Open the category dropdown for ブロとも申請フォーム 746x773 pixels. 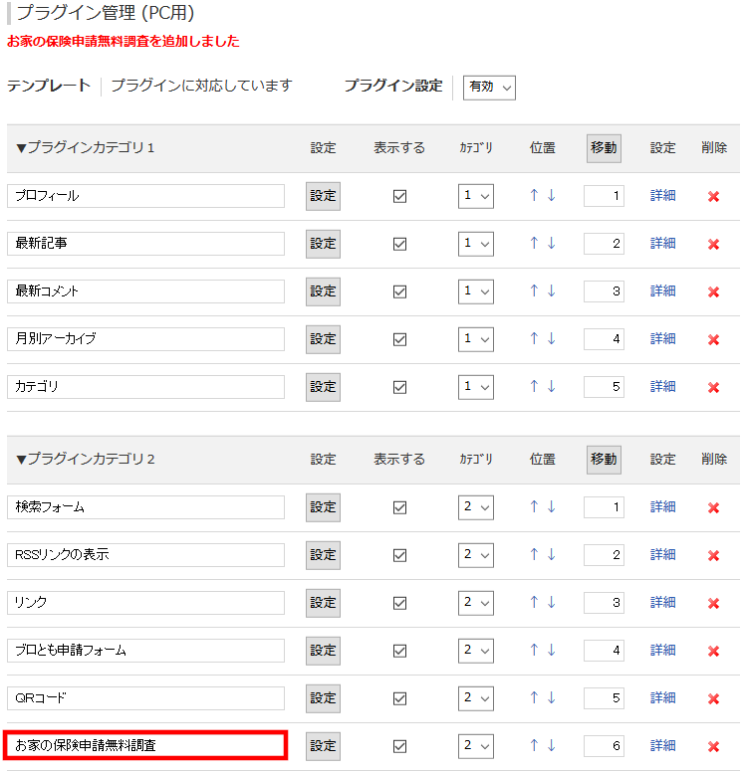(476, 652)
